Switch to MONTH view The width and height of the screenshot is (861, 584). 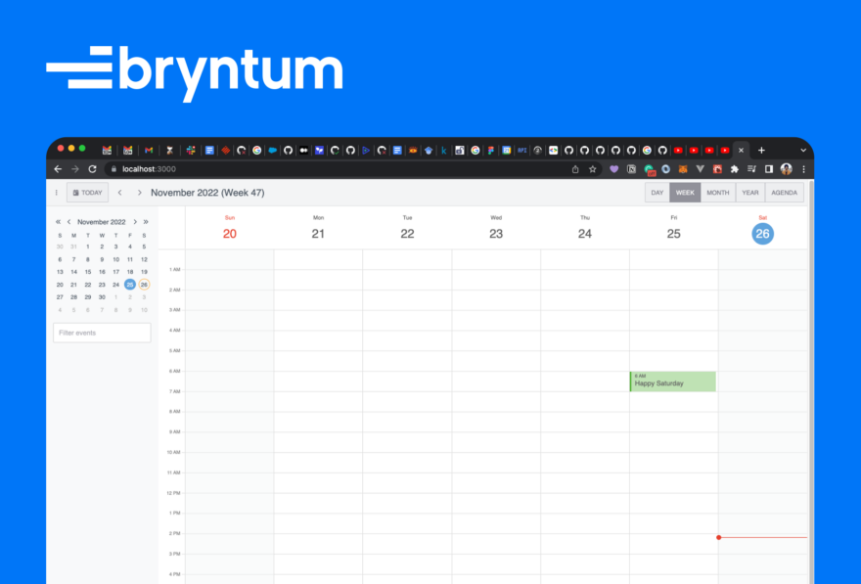718,192
